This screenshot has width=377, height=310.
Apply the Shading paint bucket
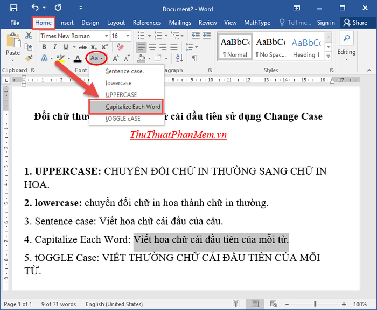pos(142,58)
